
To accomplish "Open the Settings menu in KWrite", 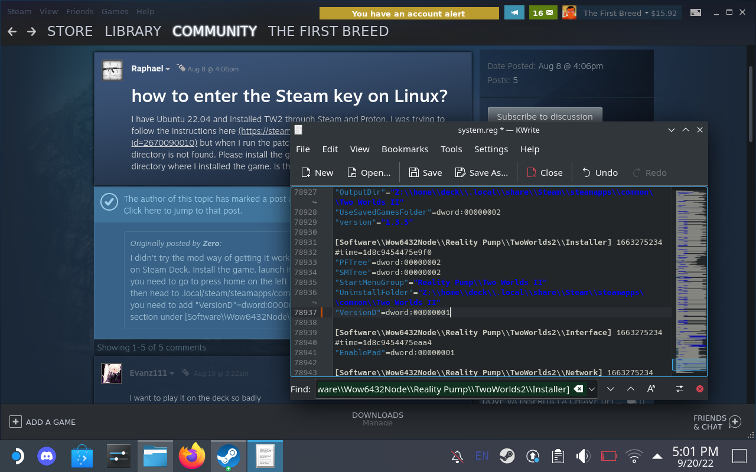I will click(x=491, y=149).
